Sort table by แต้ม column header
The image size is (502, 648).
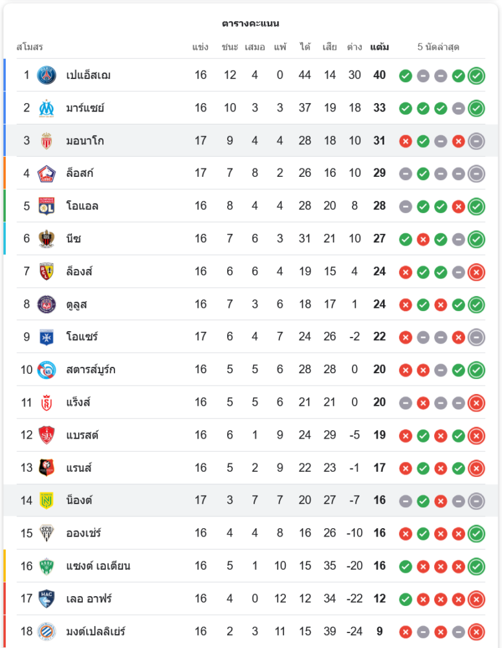[x=380, y=47]
